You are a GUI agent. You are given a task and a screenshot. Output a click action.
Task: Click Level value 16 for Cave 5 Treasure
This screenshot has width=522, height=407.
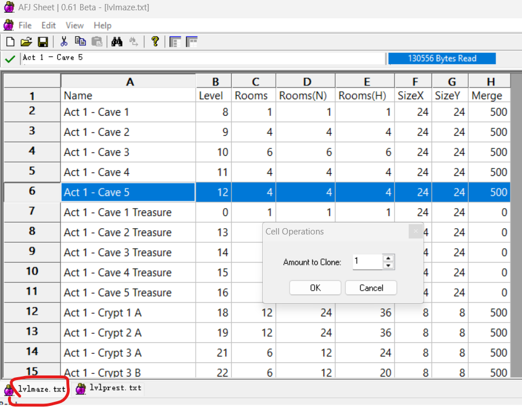point(213,292)
